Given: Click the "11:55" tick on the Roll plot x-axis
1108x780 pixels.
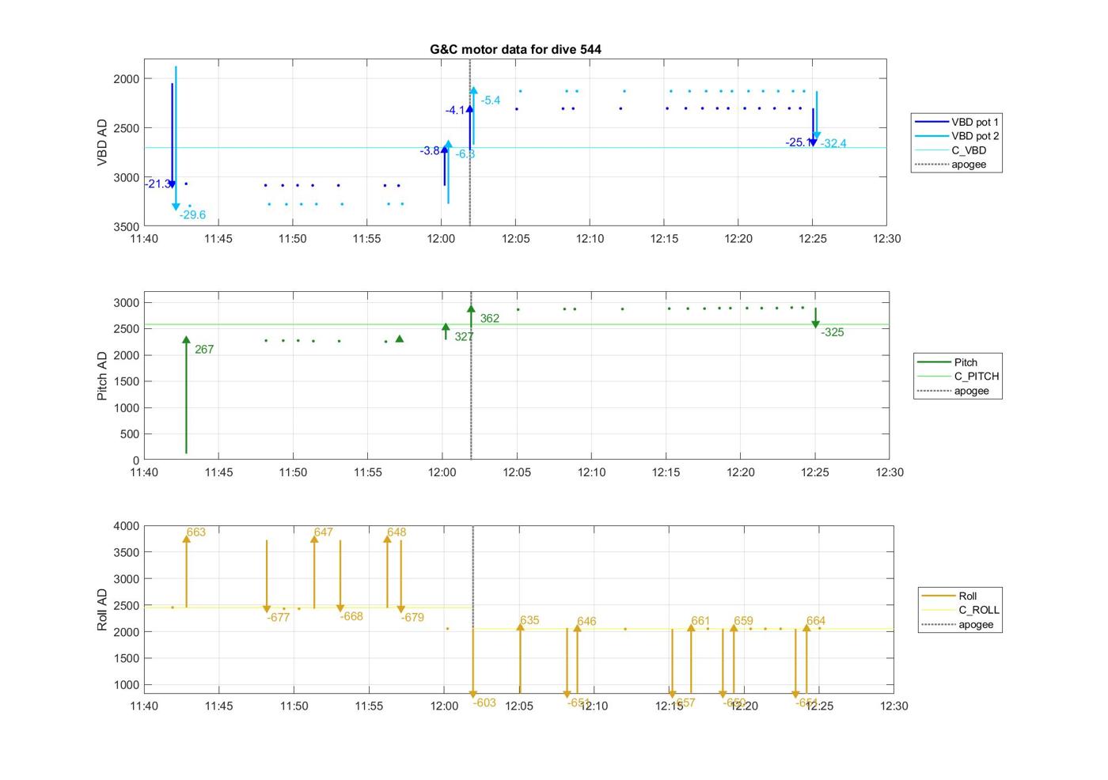Looking at the screenshot, I should [369, 706].
